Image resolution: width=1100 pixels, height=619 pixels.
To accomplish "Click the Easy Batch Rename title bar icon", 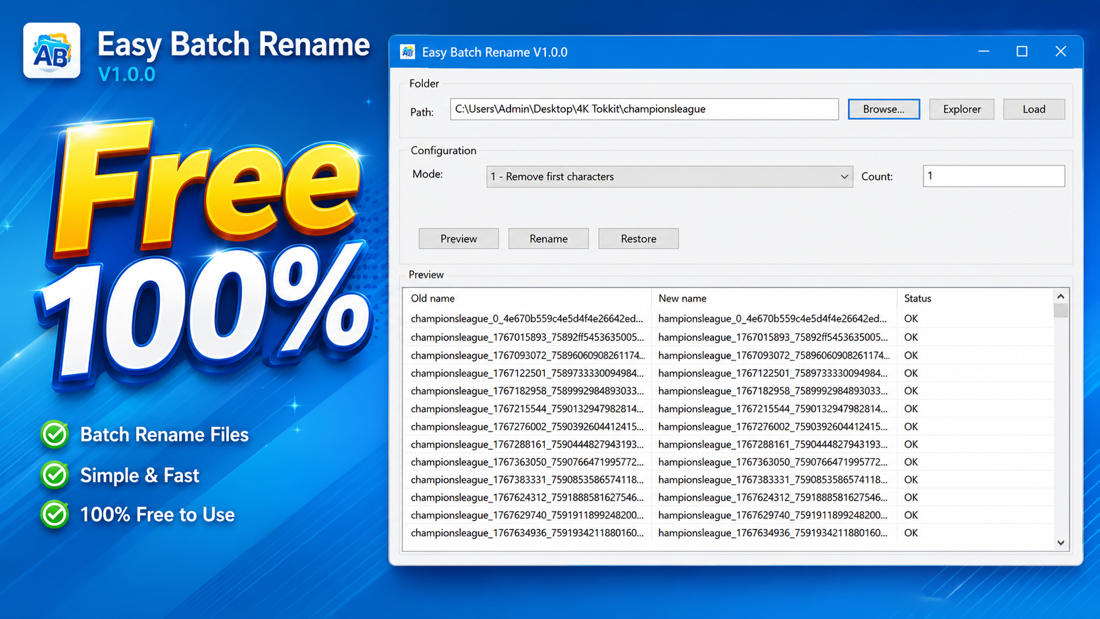I will click(x=408, y=52).
